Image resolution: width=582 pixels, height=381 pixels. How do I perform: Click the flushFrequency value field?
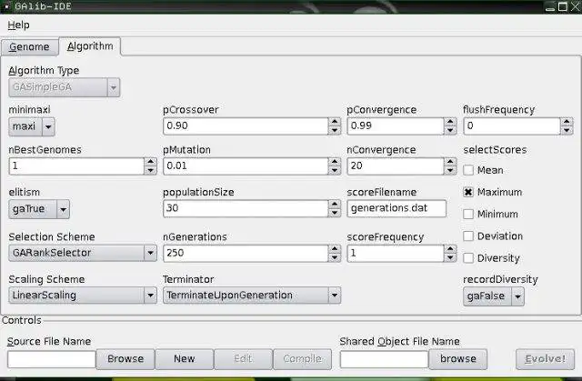[511, 126]
